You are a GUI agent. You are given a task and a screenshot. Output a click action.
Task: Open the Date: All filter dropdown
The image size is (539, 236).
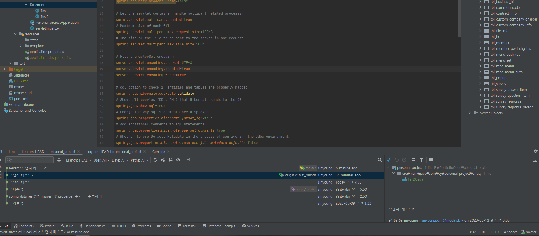coord(120,160)
